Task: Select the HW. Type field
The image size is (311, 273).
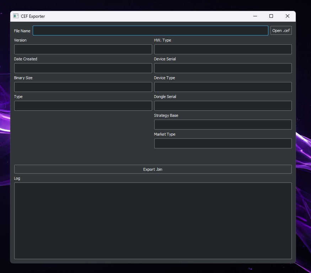Action: click(x=223, y=49)
